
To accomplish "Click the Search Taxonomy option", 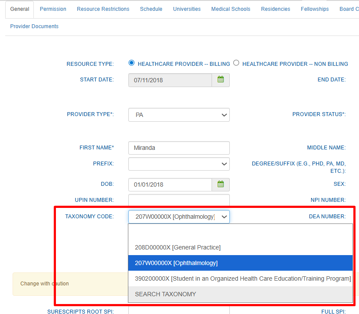I will pyautogui.click(x=166, y=294).
